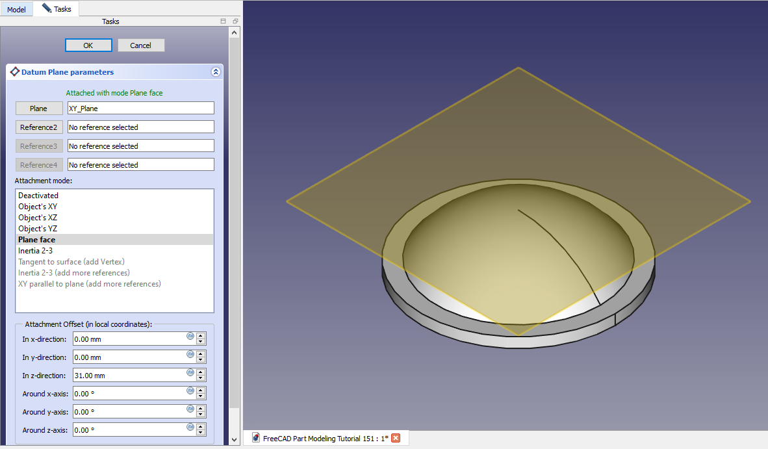Select Object's XZ attachment mode
Viewport: 768px width, 449px height.
pyautogui.click(x=38, y=218)
